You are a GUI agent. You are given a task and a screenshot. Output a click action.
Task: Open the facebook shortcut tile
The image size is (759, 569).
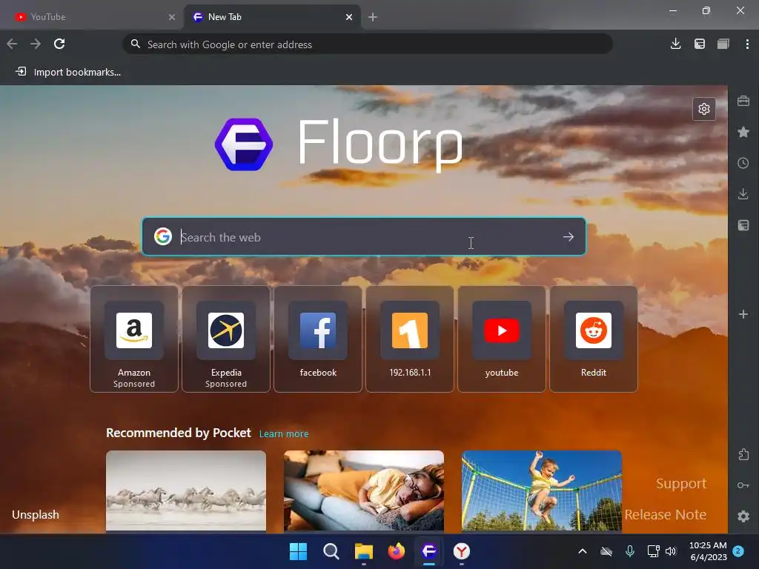point(318,339)
